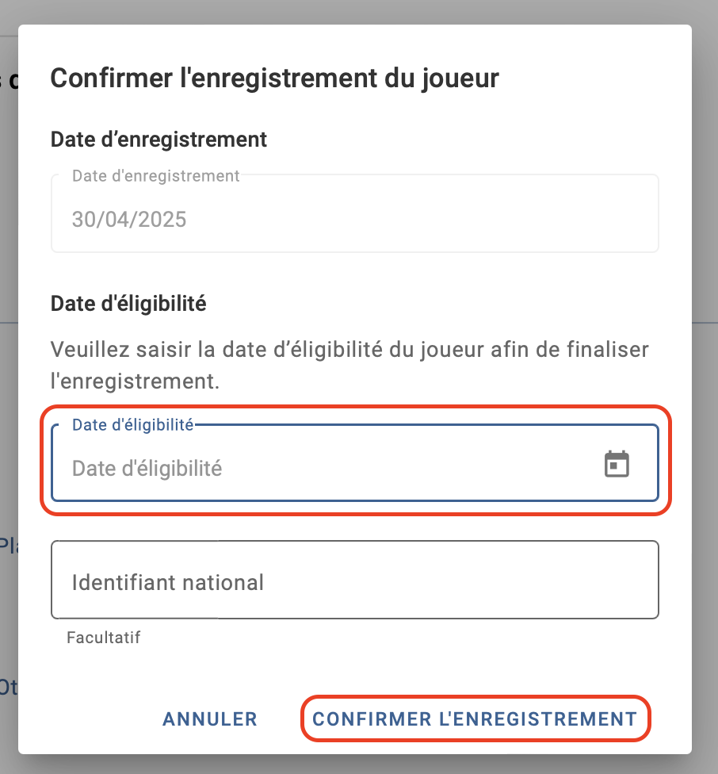
Task: Click the gray floating Date d'enregistrement label
Action: click(x=156, y=176)
